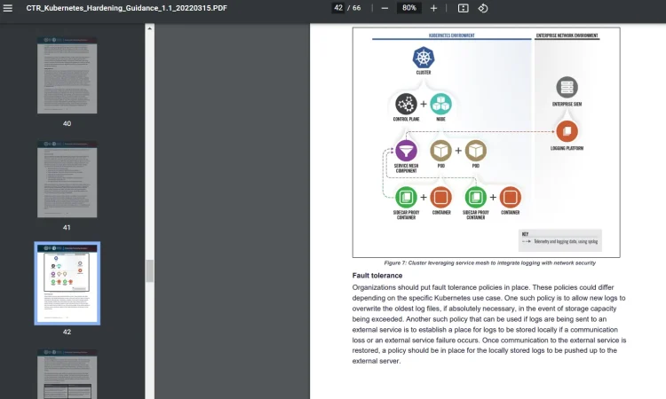Click the orange Logging Platform icon

(567, 131)
